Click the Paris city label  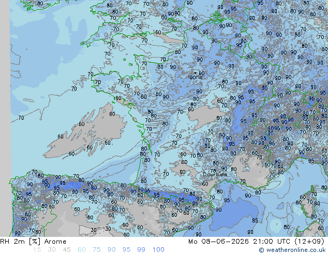pos(196,77)
